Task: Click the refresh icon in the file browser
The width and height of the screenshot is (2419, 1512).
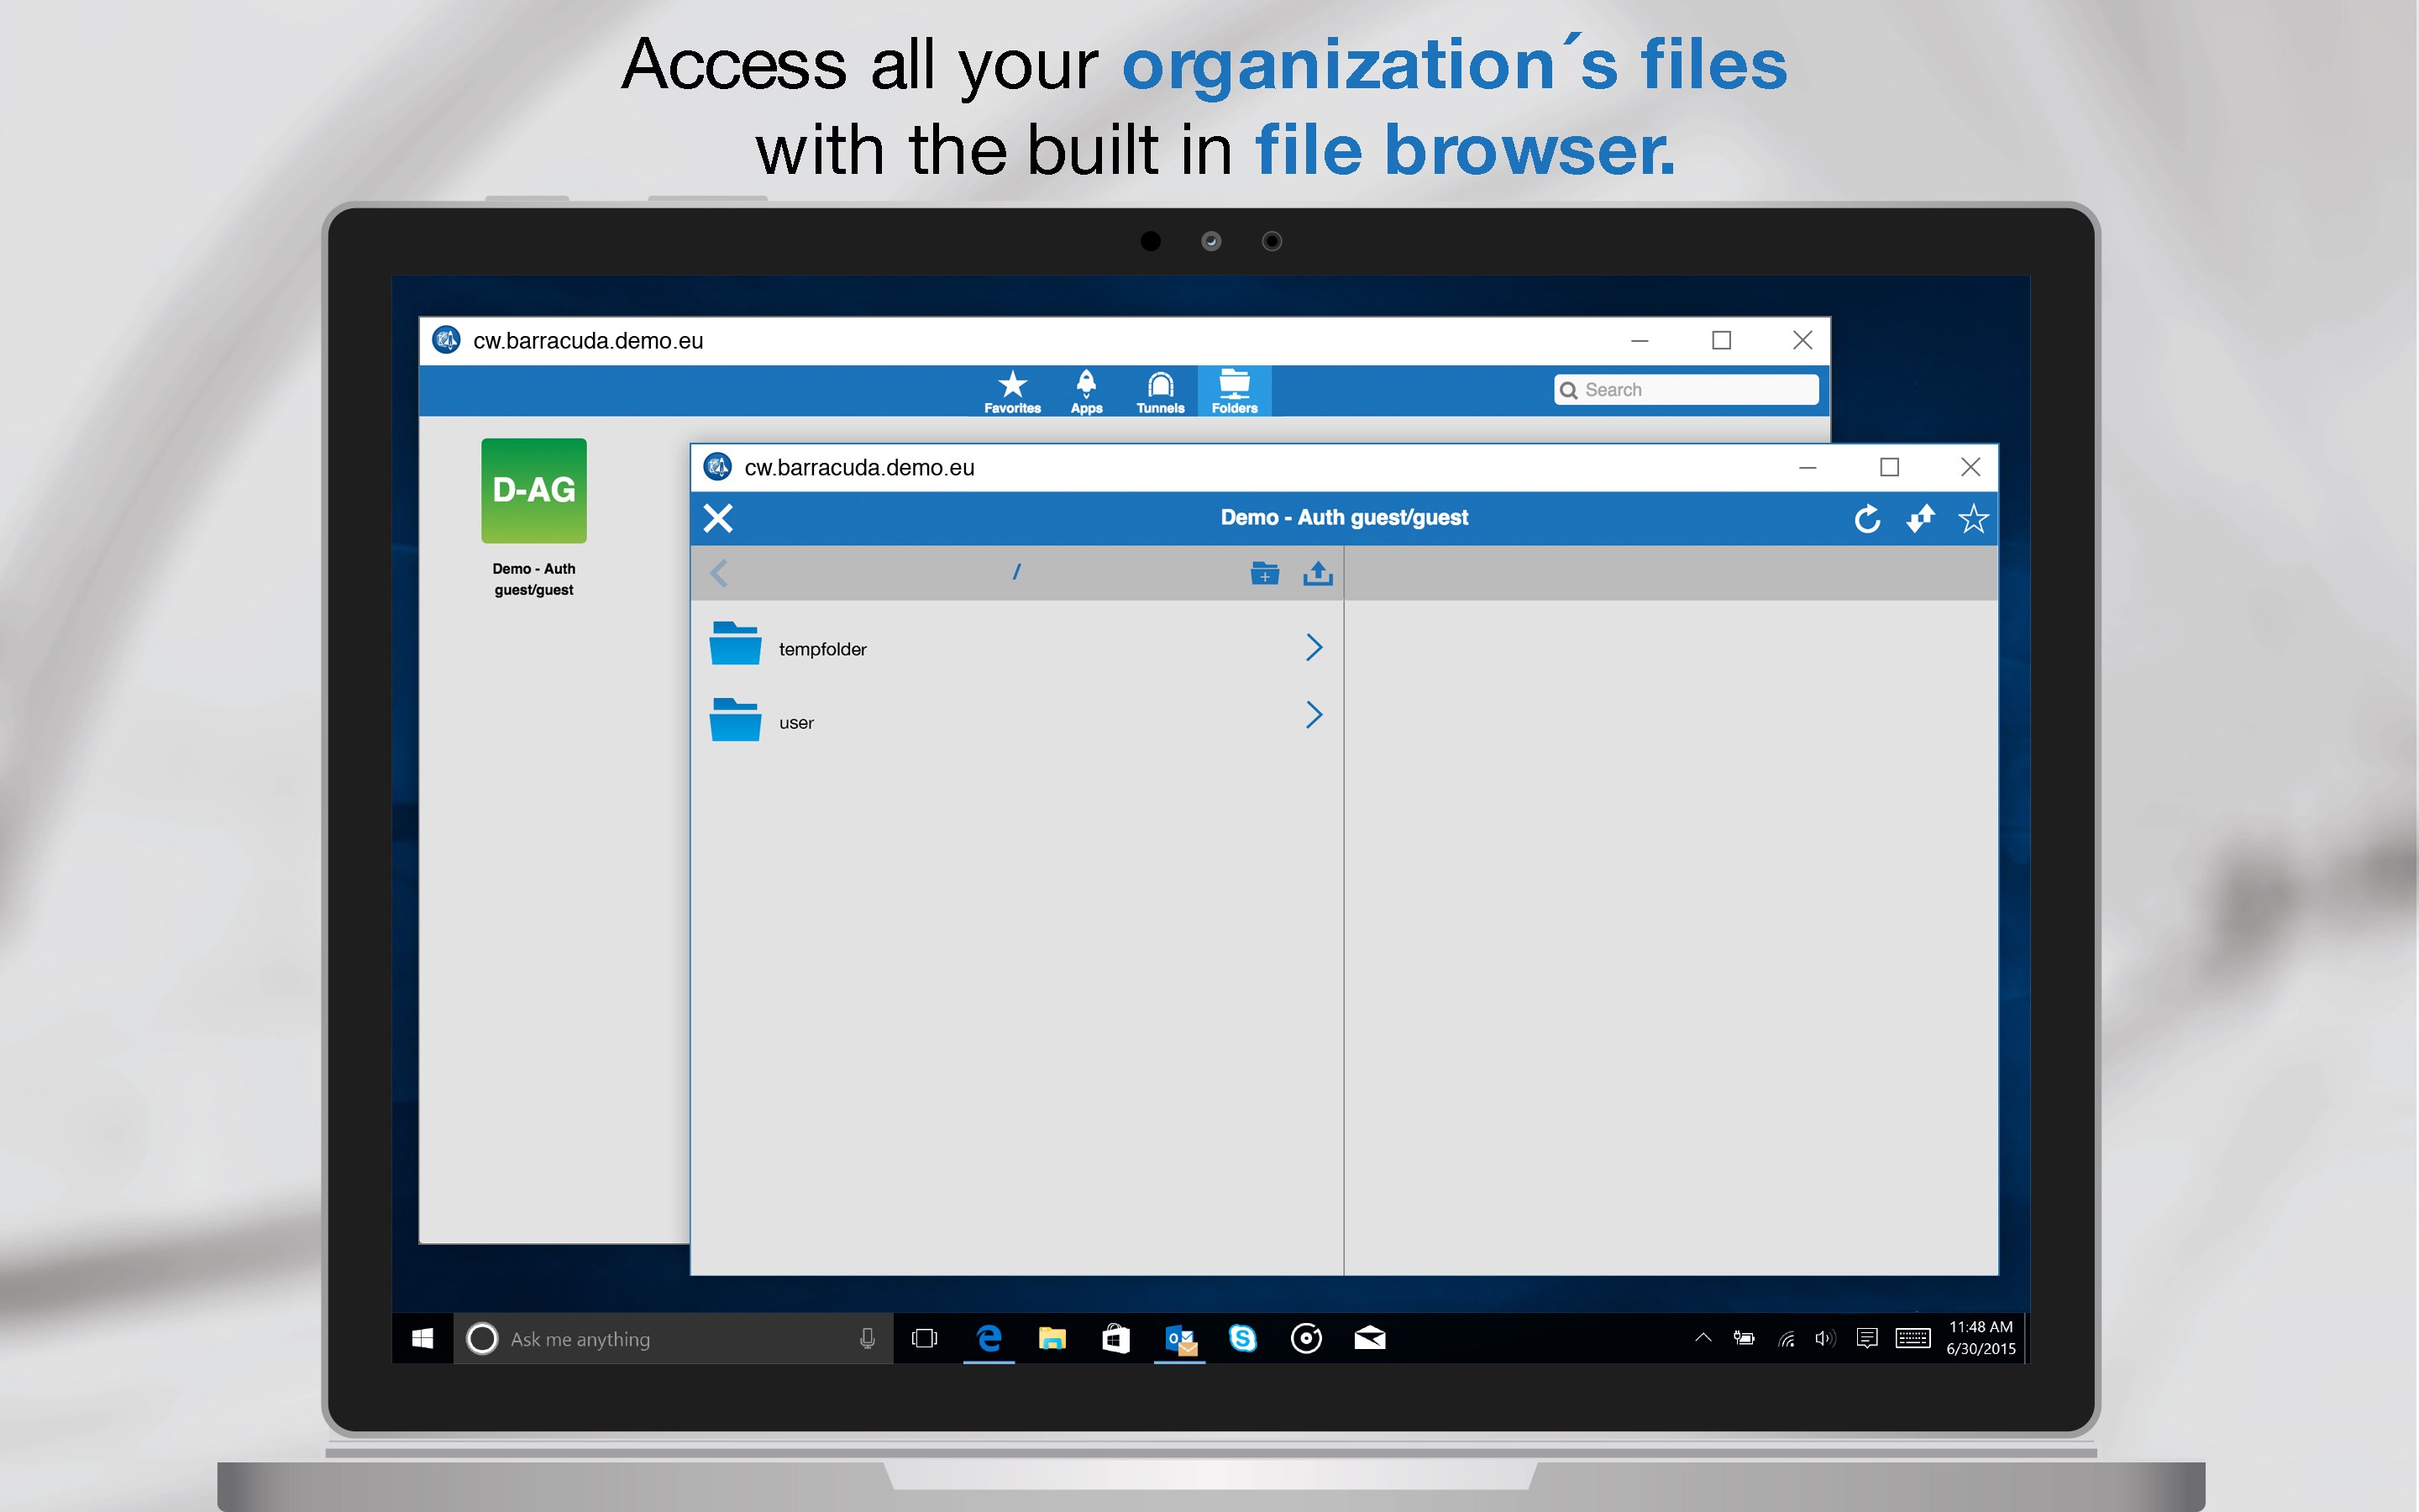Action: coord(1868,518)
